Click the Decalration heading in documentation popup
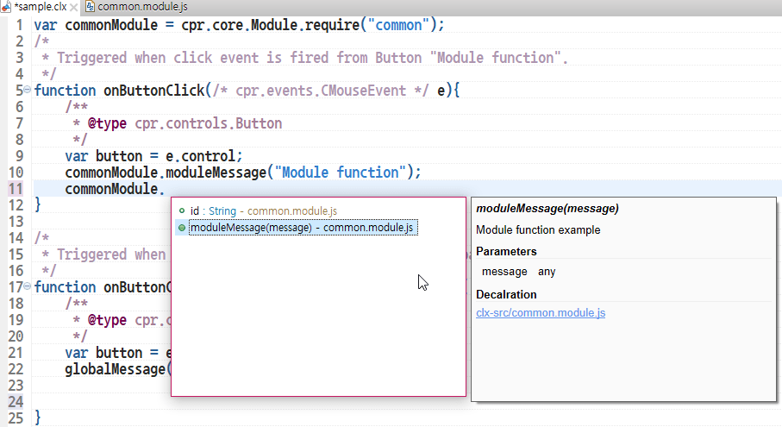 click(506, 295)
